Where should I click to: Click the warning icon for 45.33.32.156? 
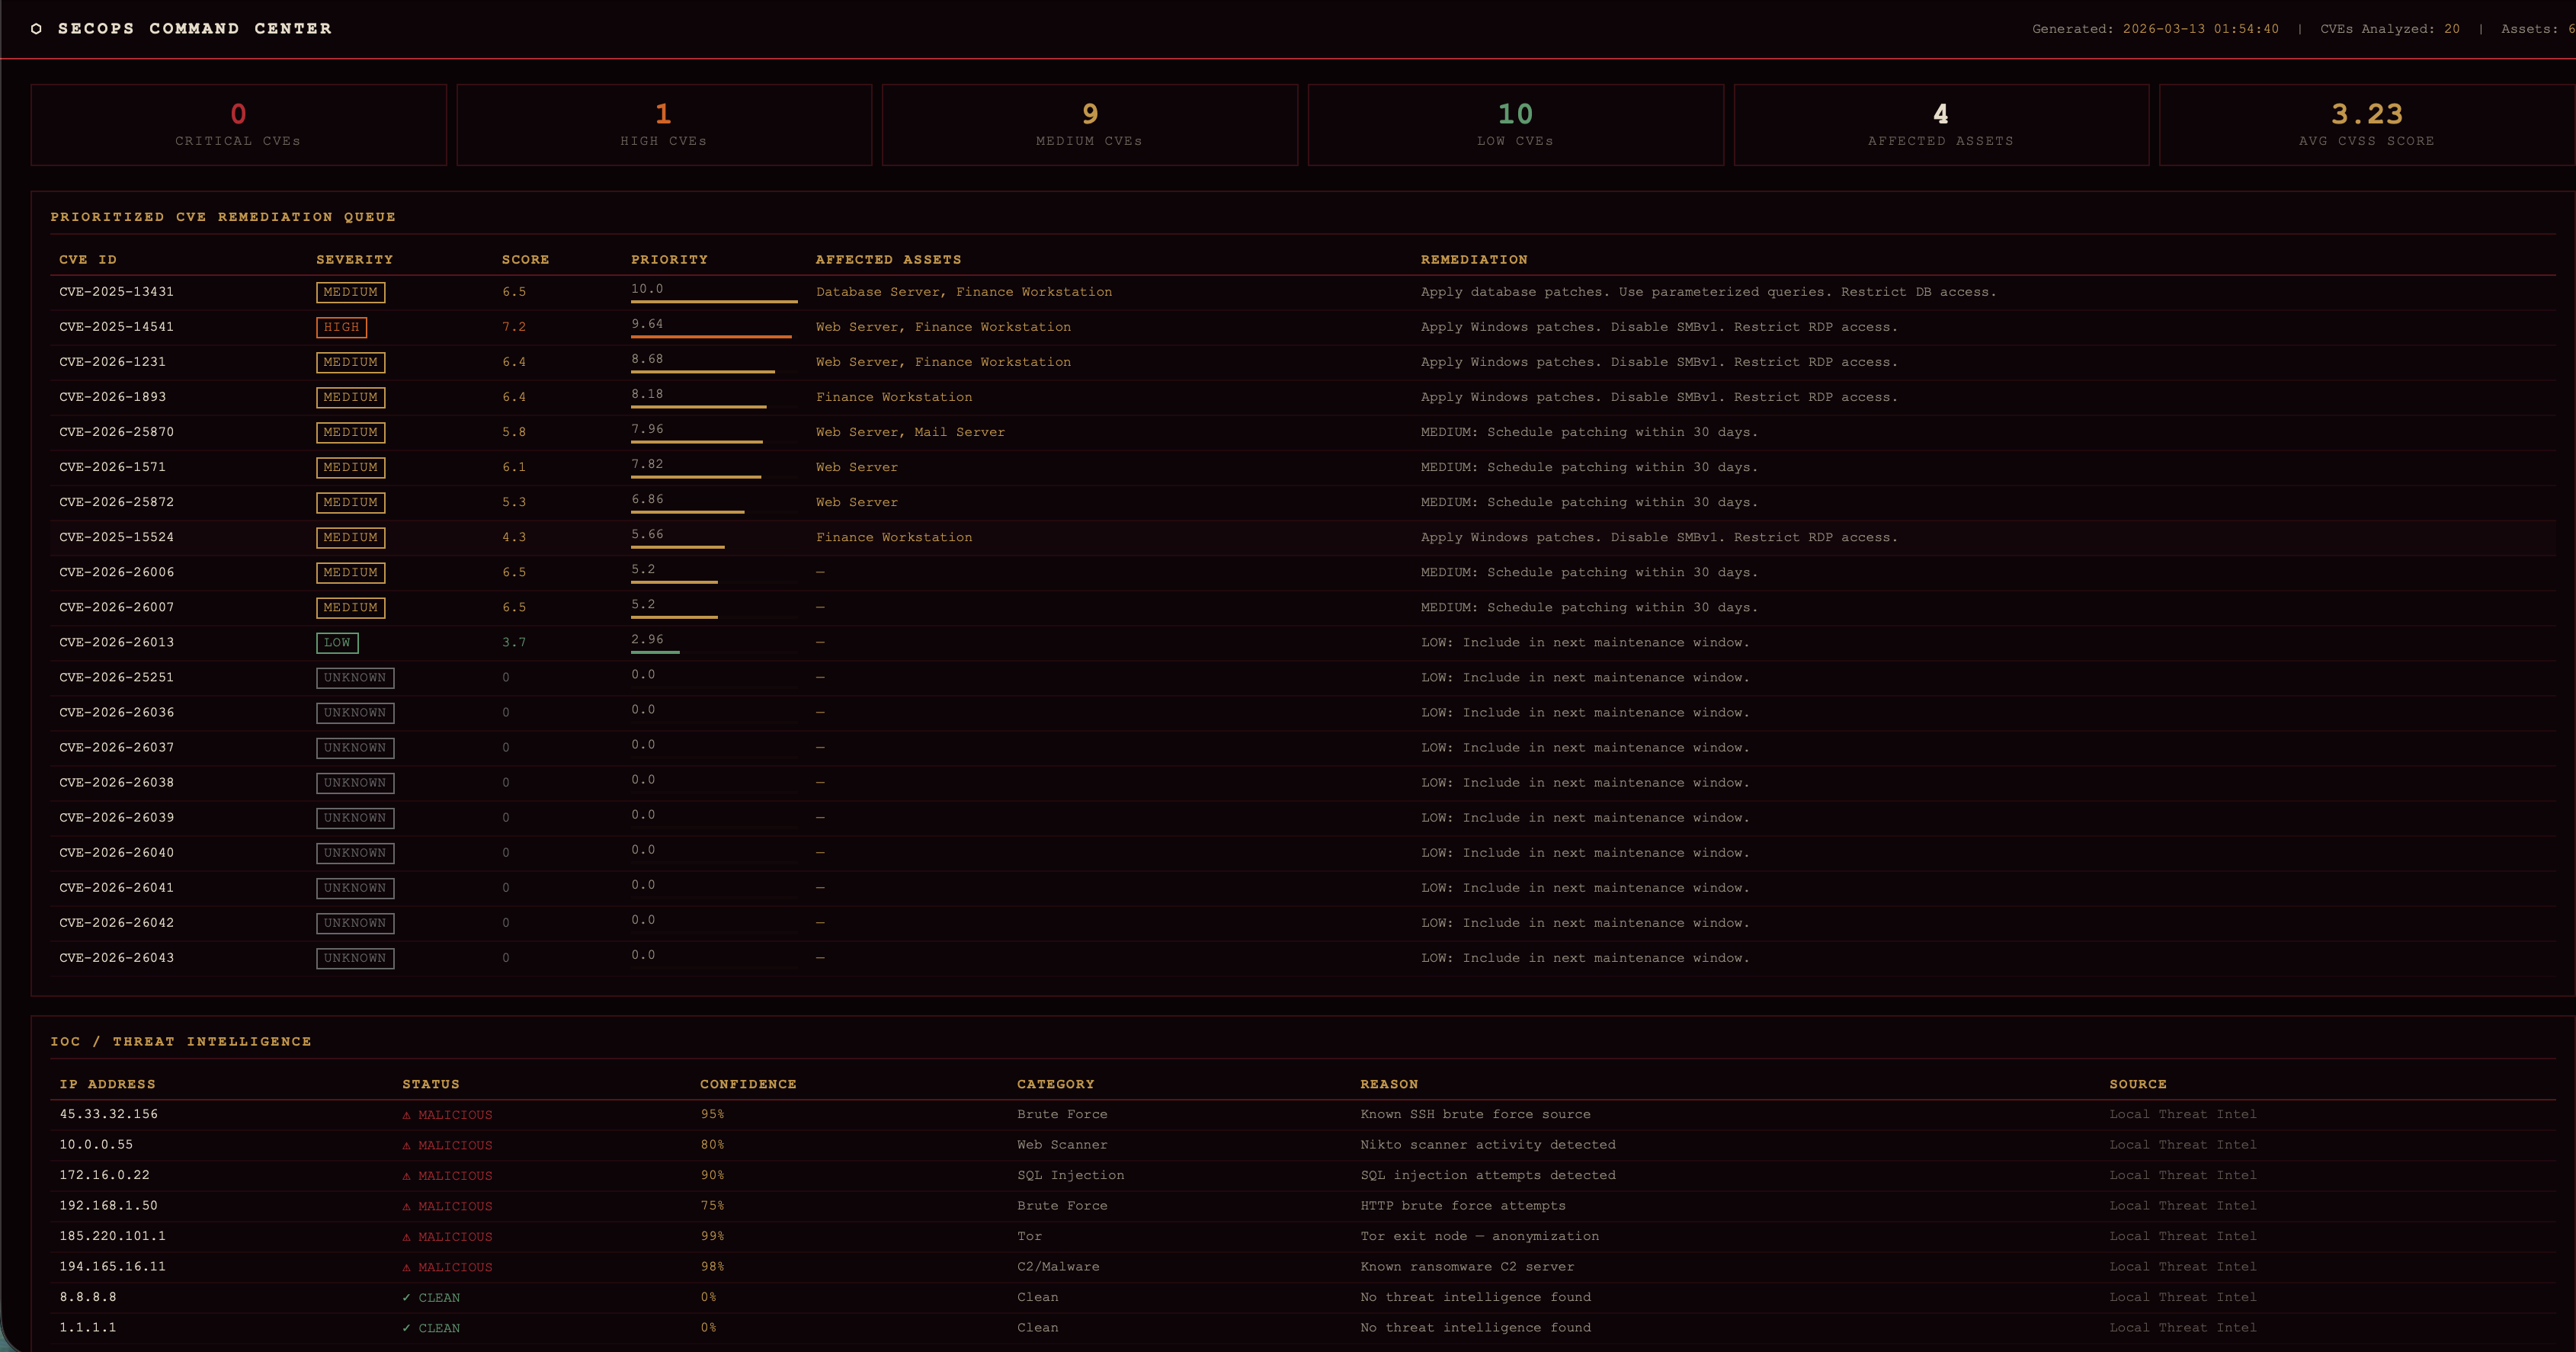406,1115
